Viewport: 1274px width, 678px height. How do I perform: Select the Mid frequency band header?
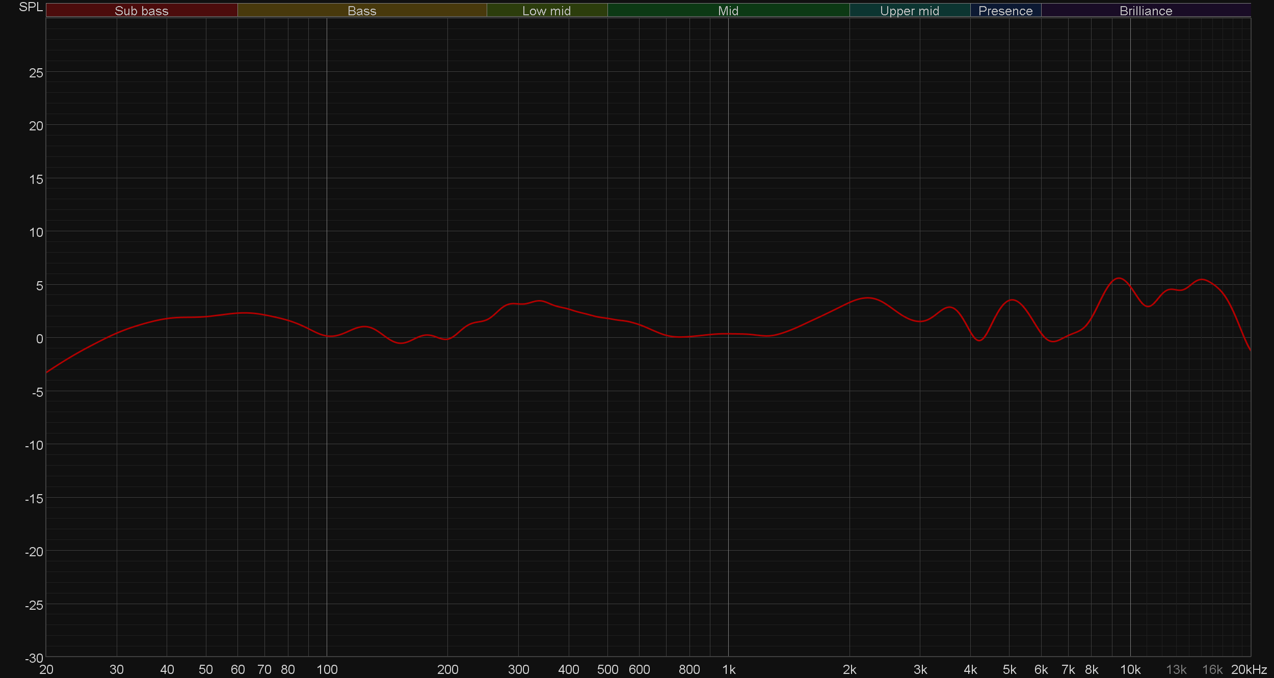728,11
